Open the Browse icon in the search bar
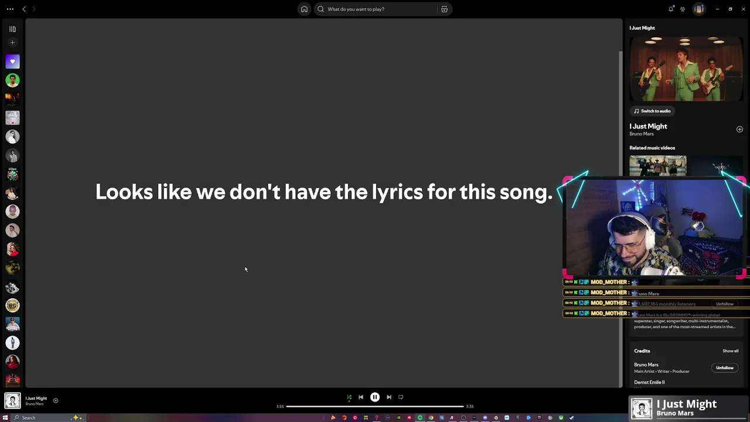Screen dimensions: 750x422 444,9
